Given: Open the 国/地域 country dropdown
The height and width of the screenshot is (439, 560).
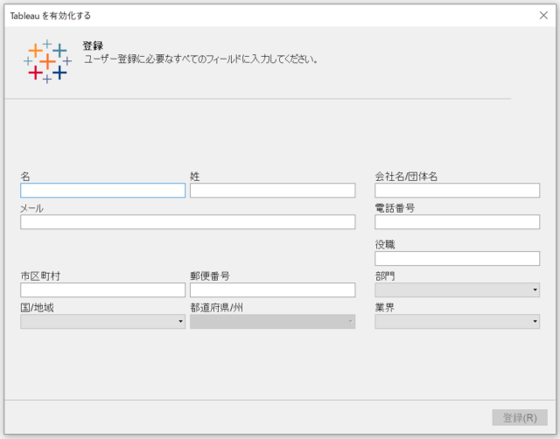Looking at the screenshot, I should (x=103, y=321).
